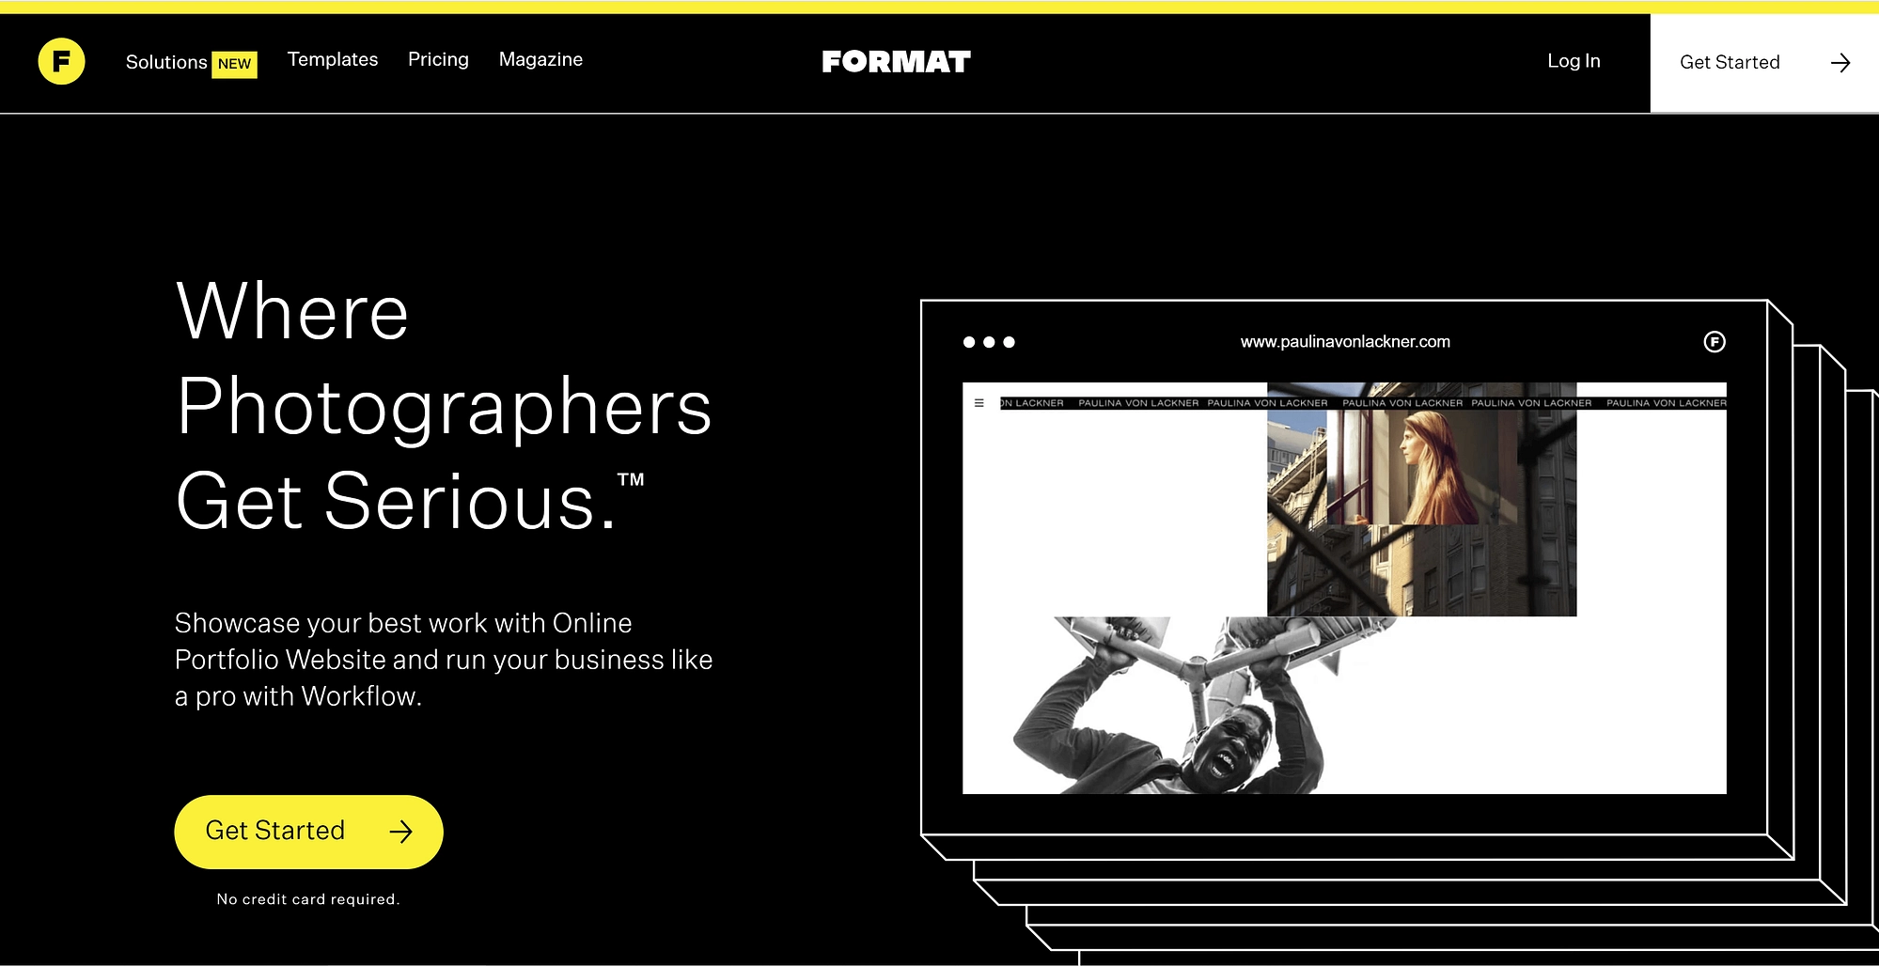This screenshot has height=966, width=1879.
Task: Click the NEW badge beside Solutions
Action: point(234,64)
